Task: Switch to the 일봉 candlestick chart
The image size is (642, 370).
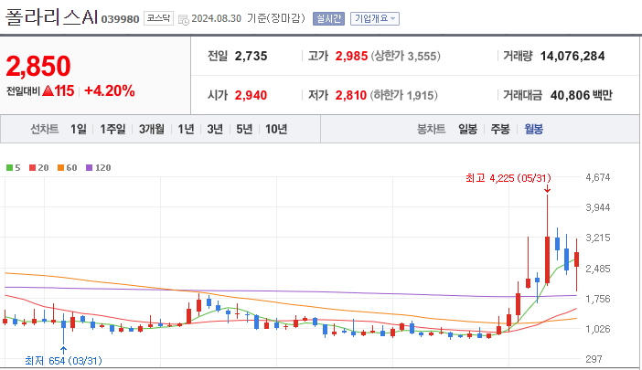Action: click(467, 129)
